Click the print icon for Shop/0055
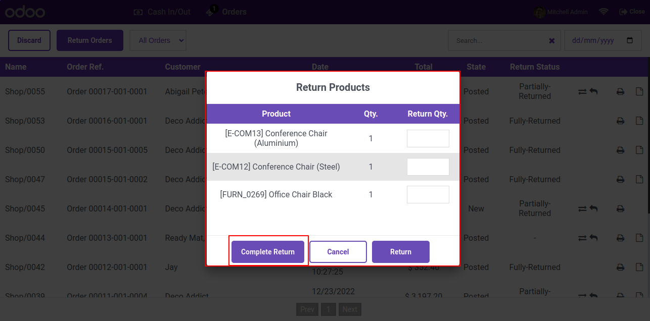Image resolution: width=650 pixels, height=321 pixels. pos(620,92)
